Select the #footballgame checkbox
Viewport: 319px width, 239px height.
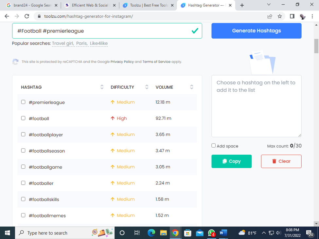pos(23,167)
